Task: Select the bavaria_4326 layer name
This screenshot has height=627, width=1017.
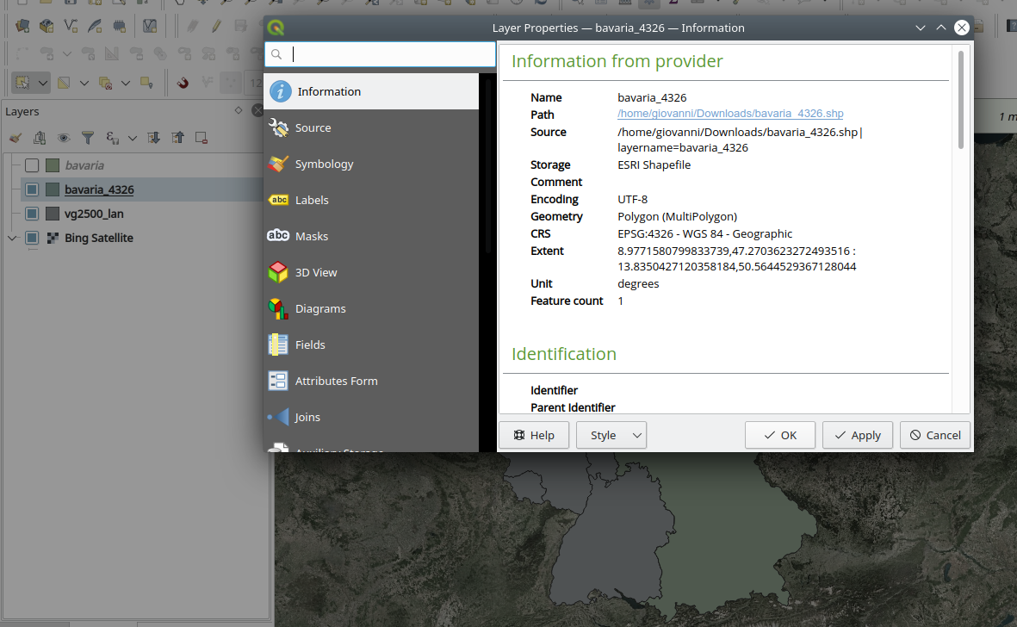Action: (99, 189)
